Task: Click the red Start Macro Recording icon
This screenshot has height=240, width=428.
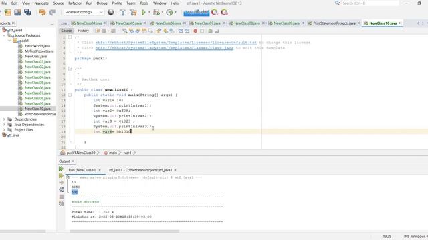Action: 195,31
